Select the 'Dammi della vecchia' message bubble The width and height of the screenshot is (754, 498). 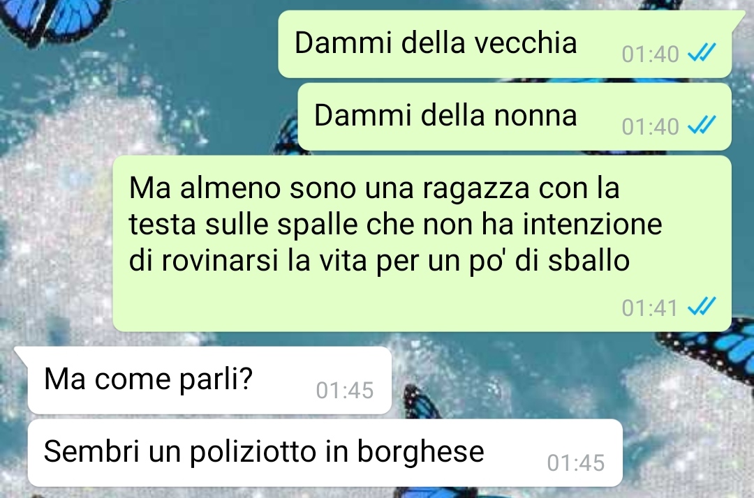505,44
